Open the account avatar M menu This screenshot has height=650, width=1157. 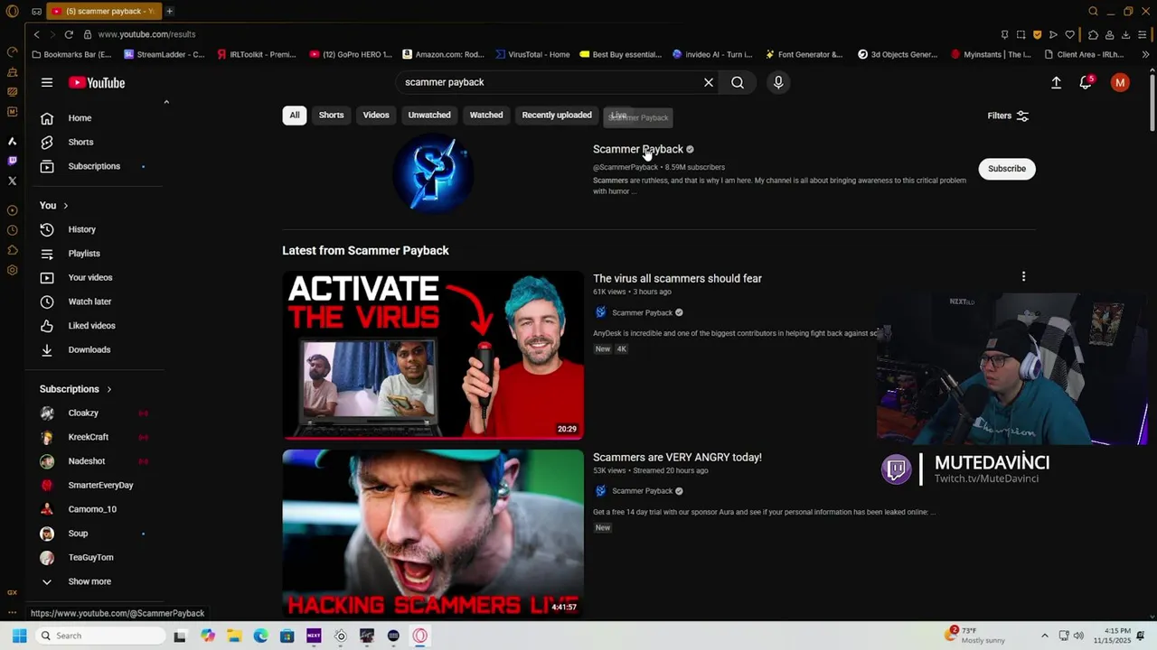1120,82
